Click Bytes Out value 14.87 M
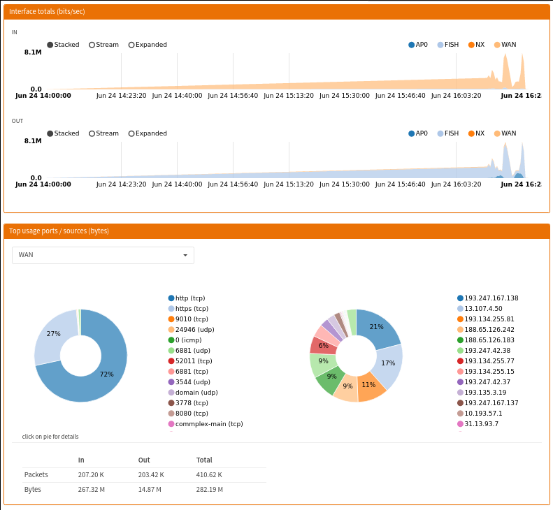Image resolution: width=553 pixels, height=510 pixels. [150, 490]
